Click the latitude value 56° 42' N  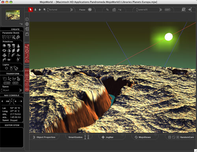click(x=15, y=108)
